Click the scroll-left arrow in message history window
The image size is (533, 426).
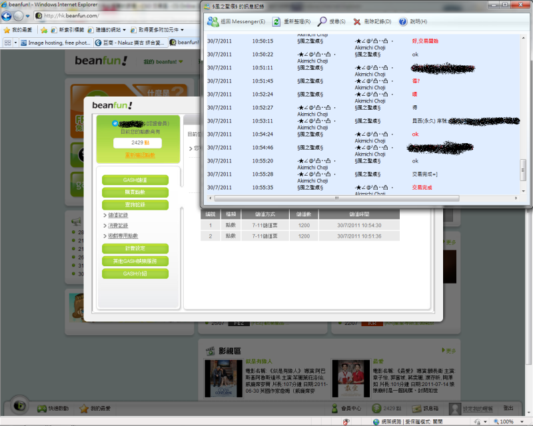(210, 198)
